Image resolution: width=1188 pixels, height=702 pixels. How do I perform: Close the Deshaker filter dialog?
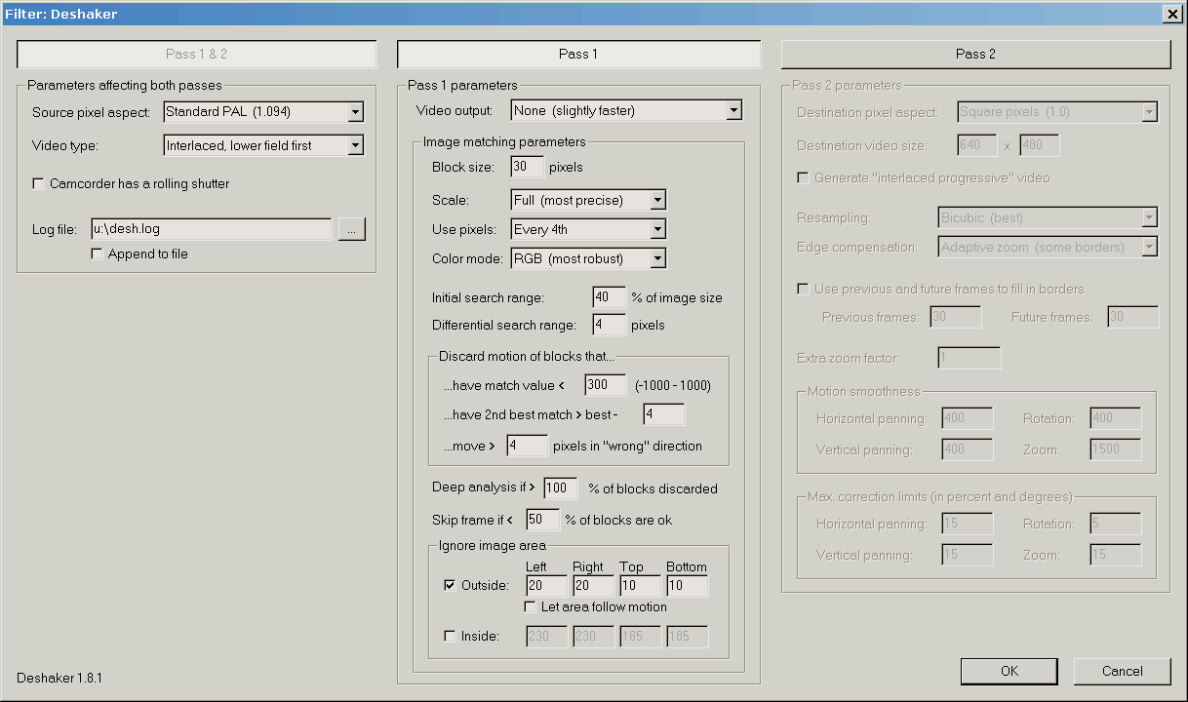[x=1171, y=13]
